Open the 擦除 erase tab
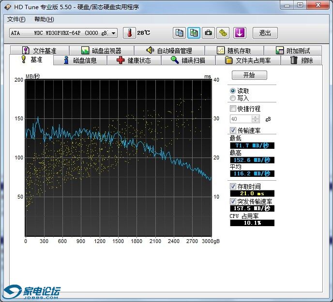The width and height of the screenshot is (333, 302). (x=302, y=60)
